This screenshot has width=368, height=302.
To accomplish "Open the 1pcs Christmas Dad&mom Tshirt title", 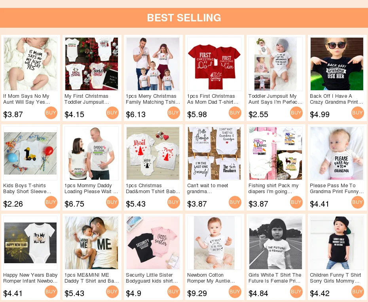I will click(153, 188).
